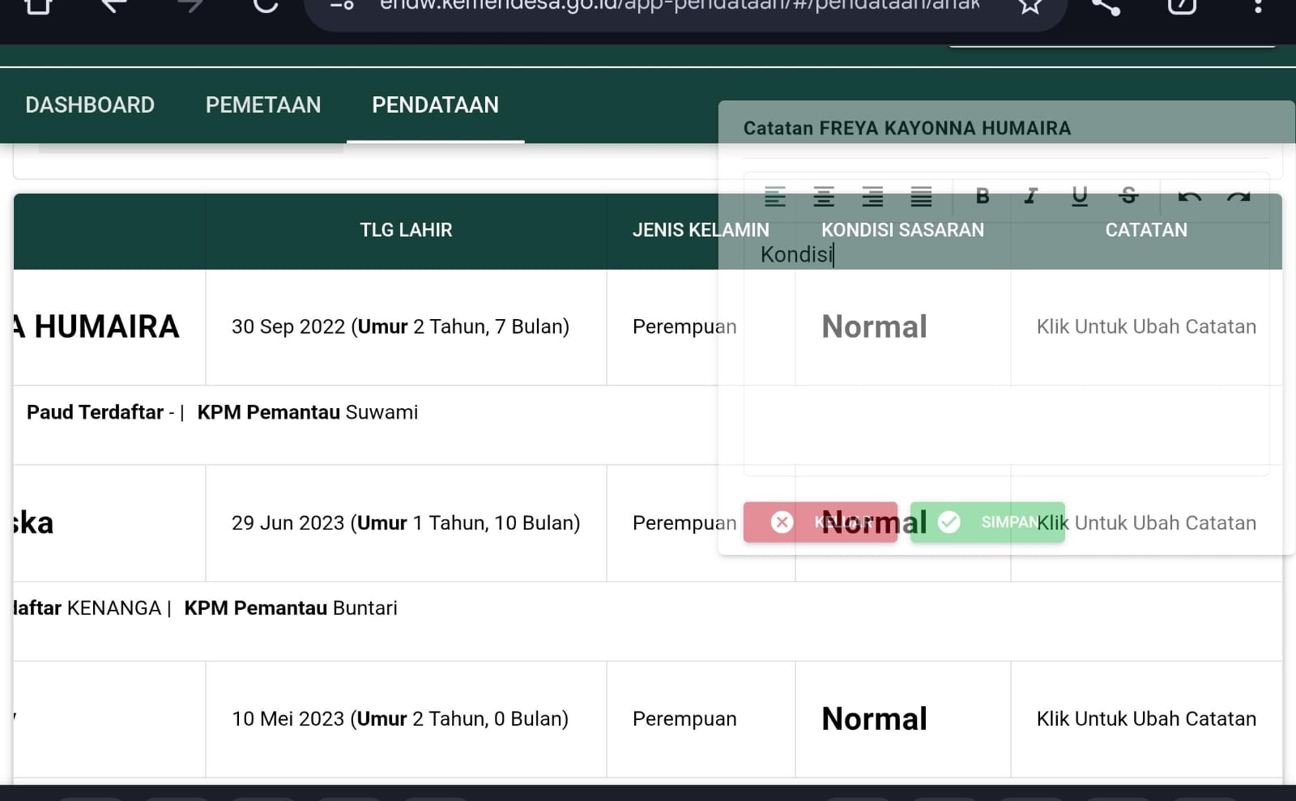Select the PENDATAAN tab
The width and height of the screenshot is (1296, 801).
pyautogui.click(x=435, y=104)
